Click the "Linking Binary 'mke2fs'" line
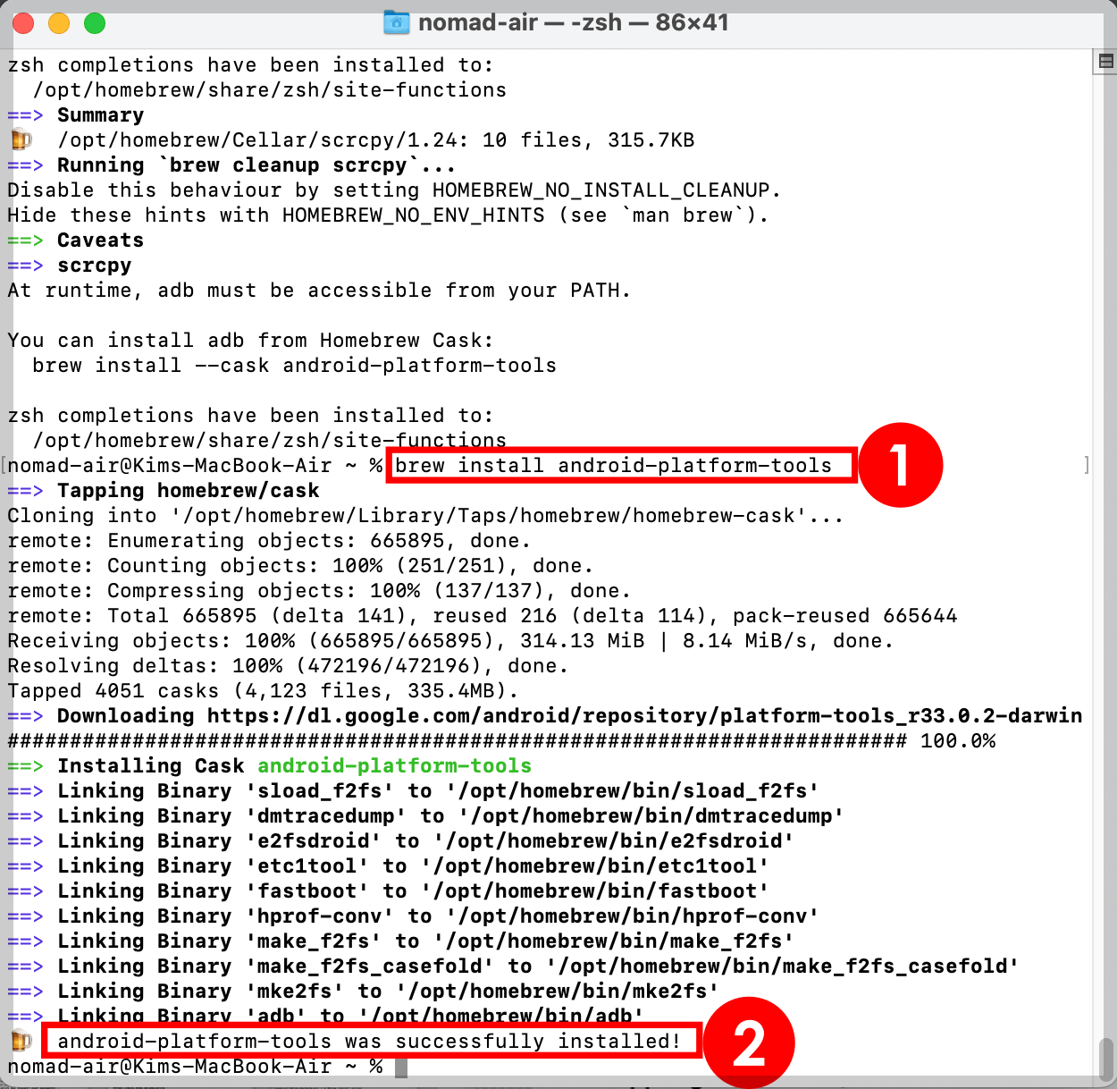Image resolution: width=1117 pixels, height=1089 pixels. click(x=364, y=992)
